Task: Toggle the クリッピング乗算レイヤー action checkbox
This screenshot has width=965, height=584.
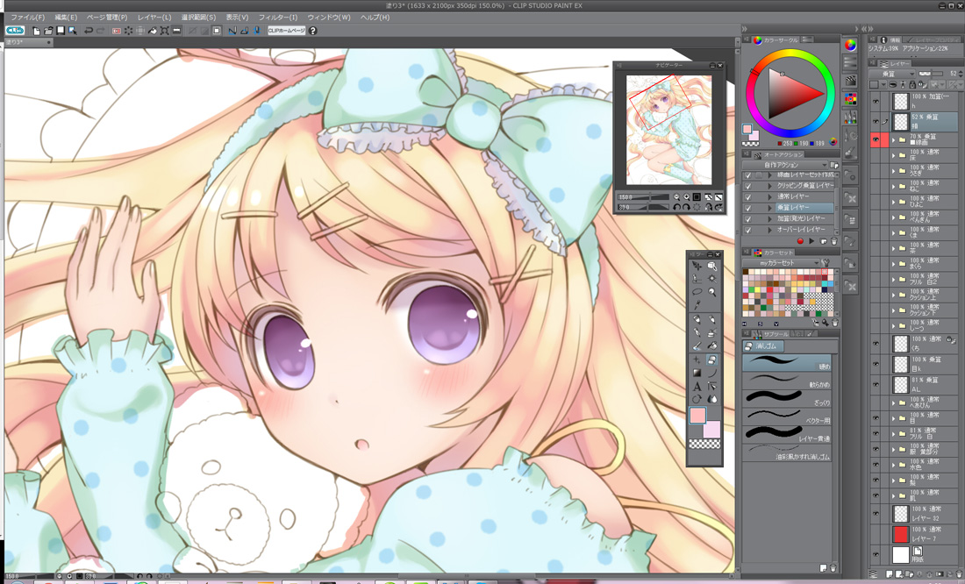Action: point(747,186)
